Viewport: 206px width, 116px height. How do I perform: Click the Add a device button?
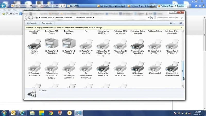pyautogui.click(x=32, y=23)
